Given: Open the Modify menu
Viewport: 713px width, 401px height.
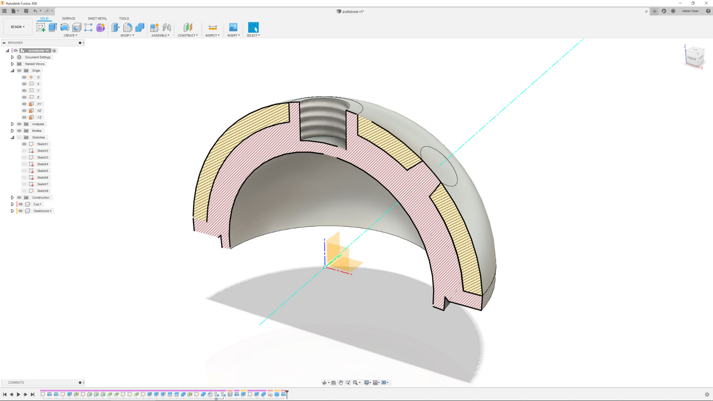Looking at the screenshot, I should pos(127,36).
